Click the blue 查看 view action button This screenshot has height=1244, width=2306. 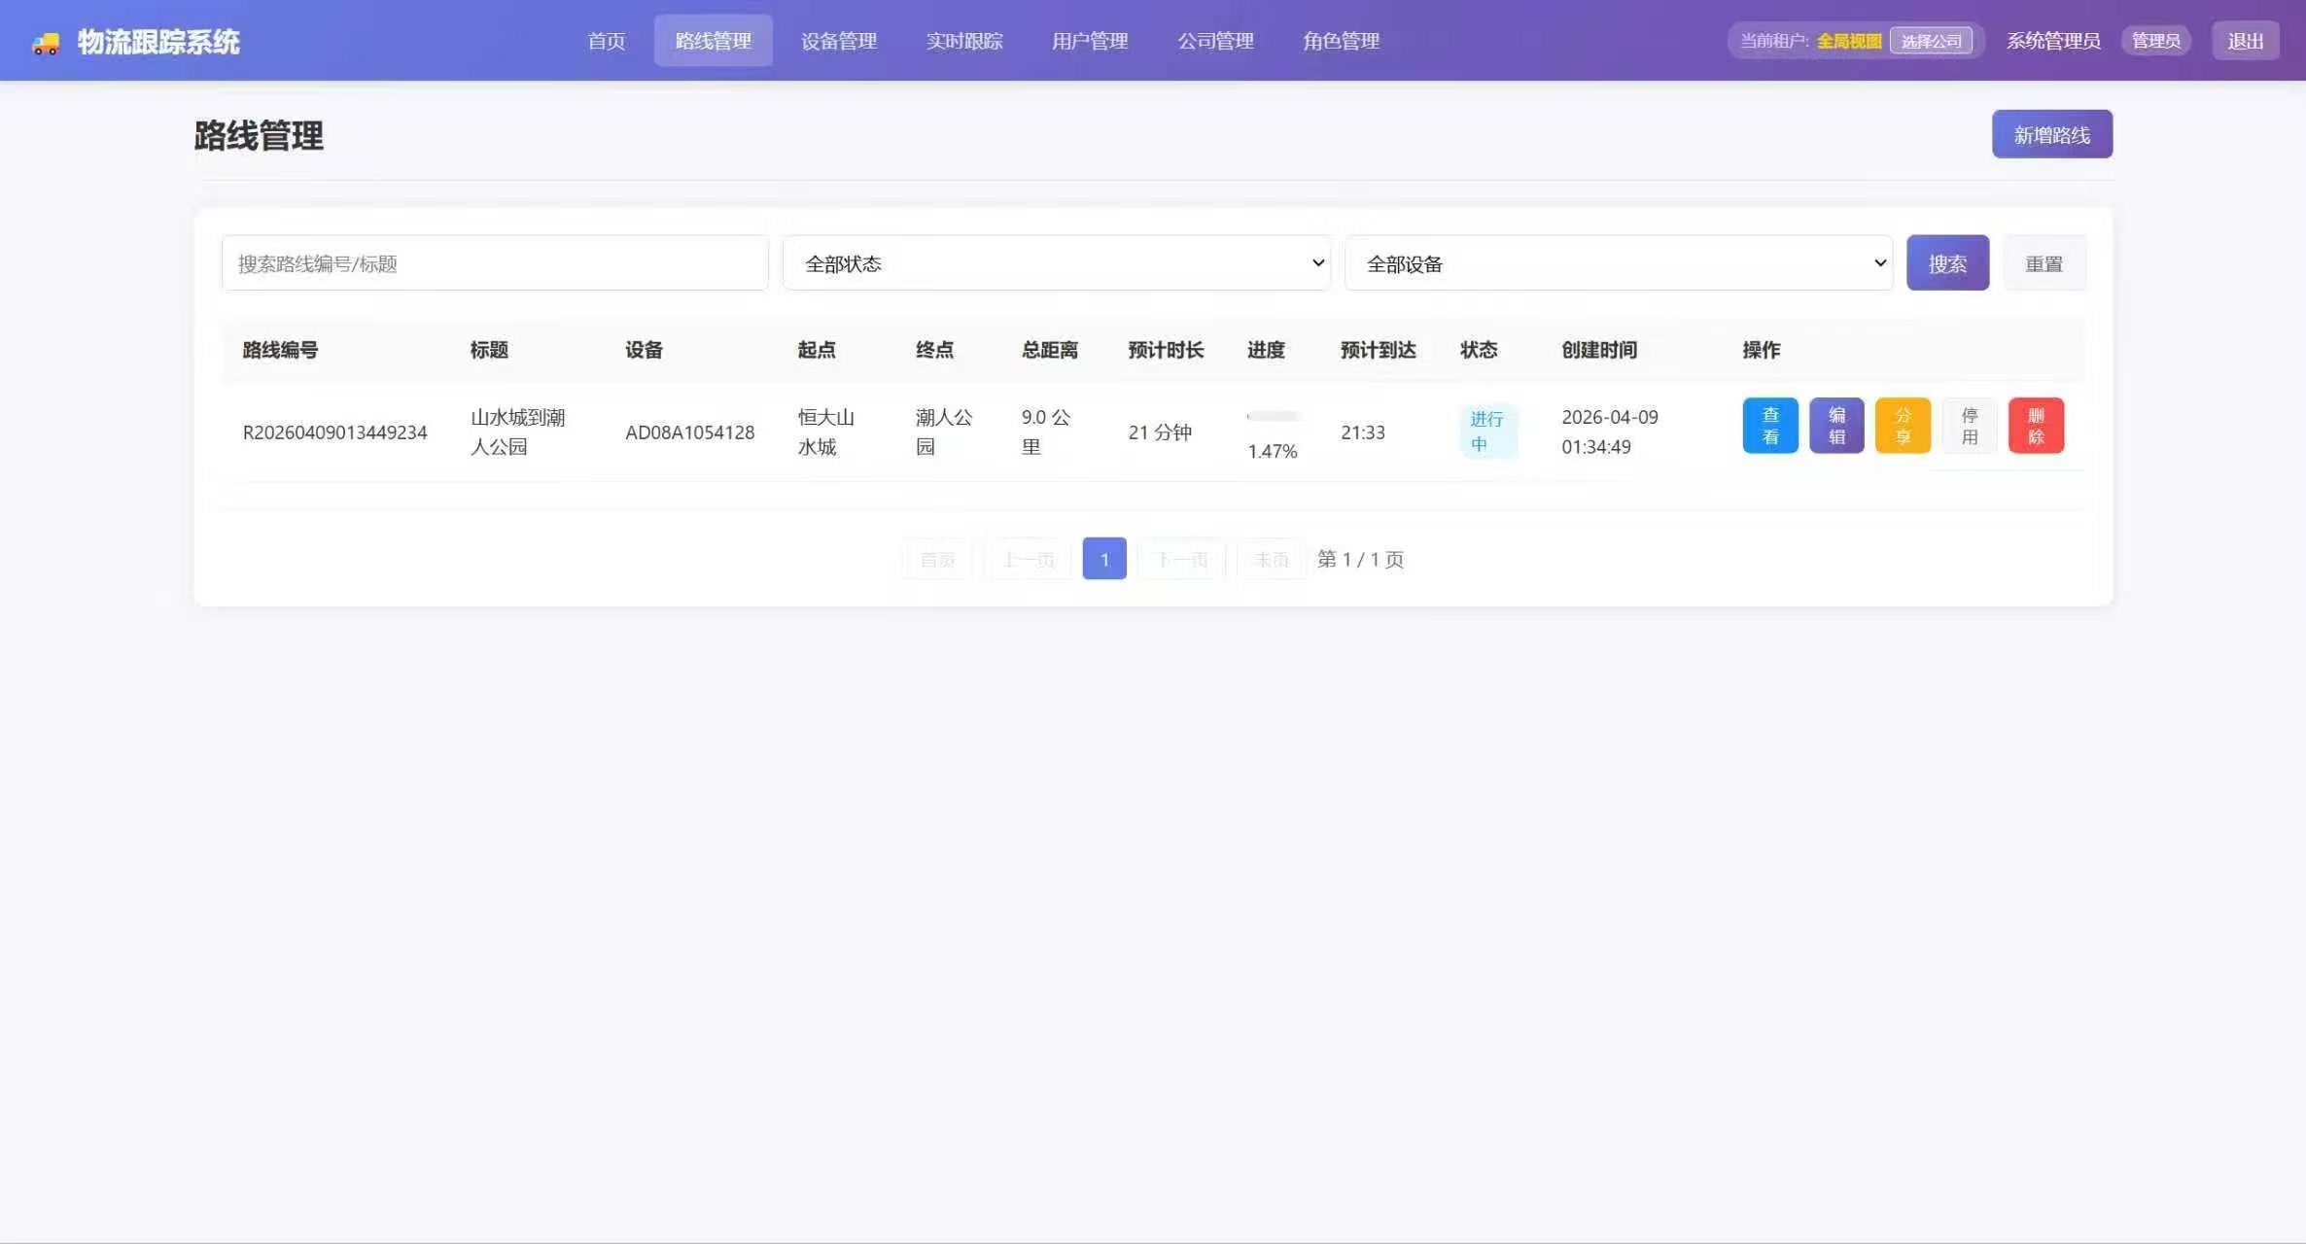1769,425
